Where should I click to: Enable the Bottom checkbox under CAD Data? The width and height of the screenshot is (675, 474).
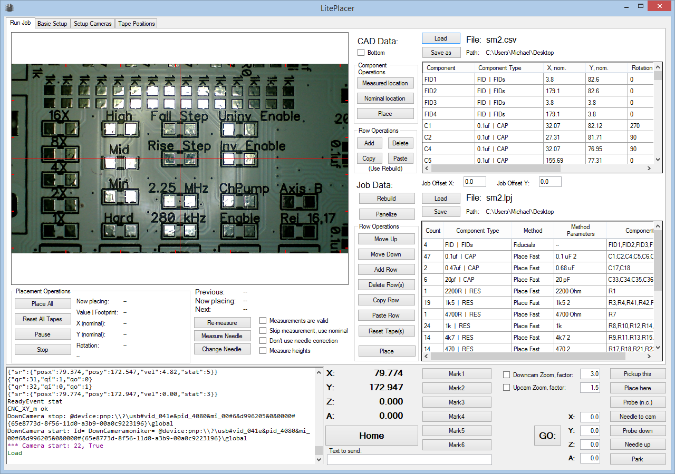coord(361,53)
